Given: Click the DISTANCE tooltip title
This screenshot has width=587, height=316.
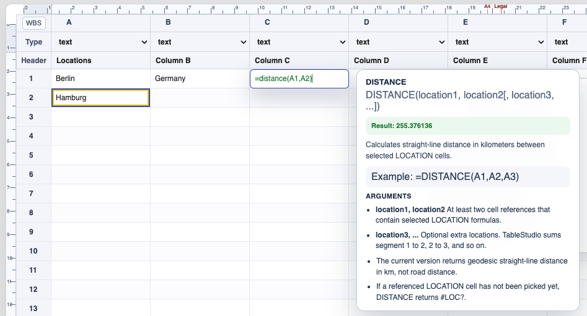Looking at the screenshot, I should [386, 82].
